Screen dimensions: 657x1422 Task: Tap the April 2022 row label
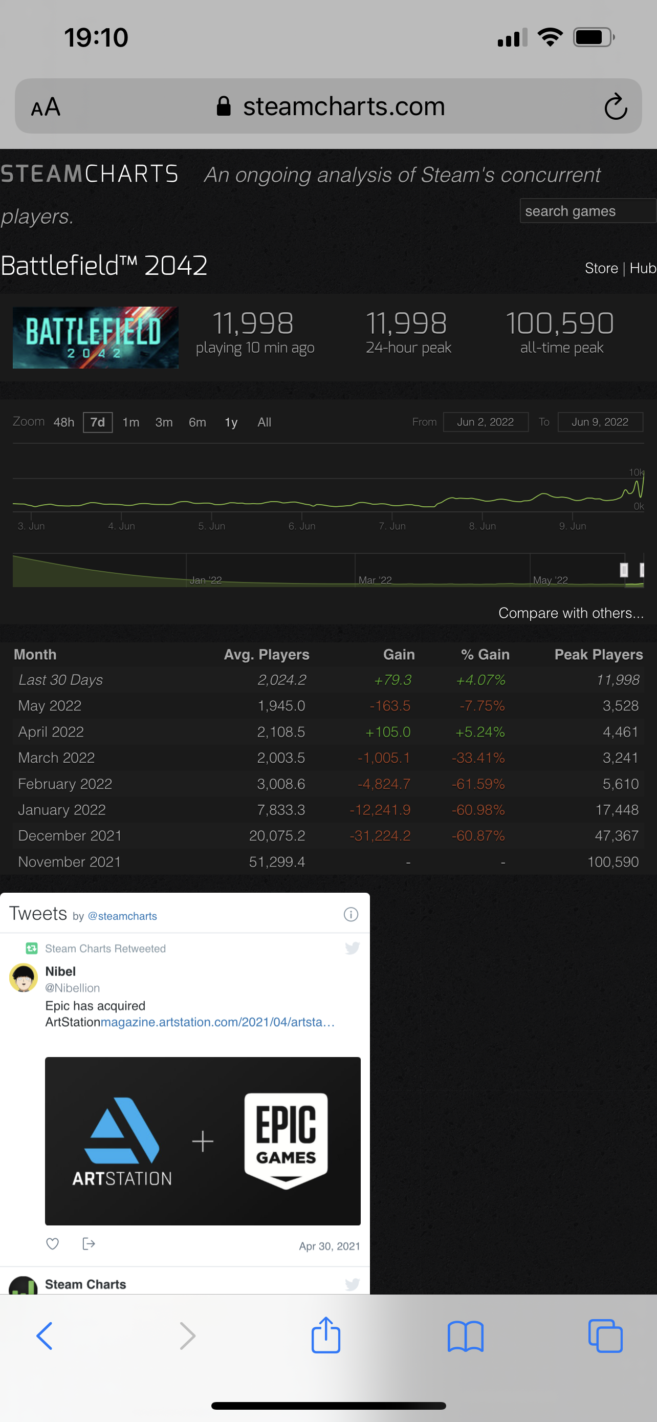click(51, 732)
